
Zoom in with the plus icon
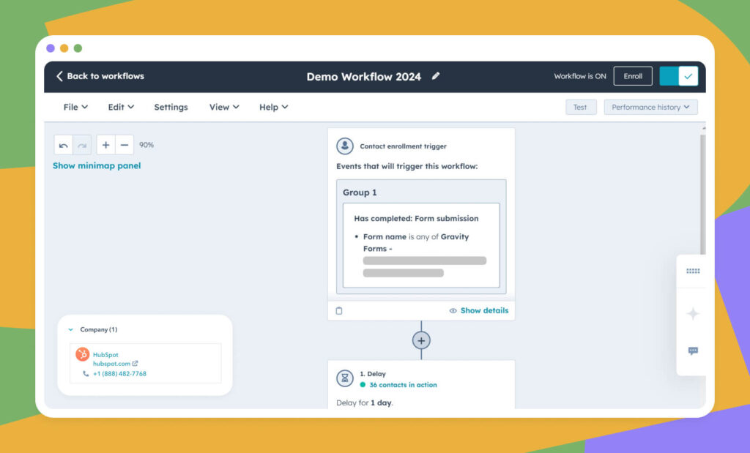(x=105, y=145)
